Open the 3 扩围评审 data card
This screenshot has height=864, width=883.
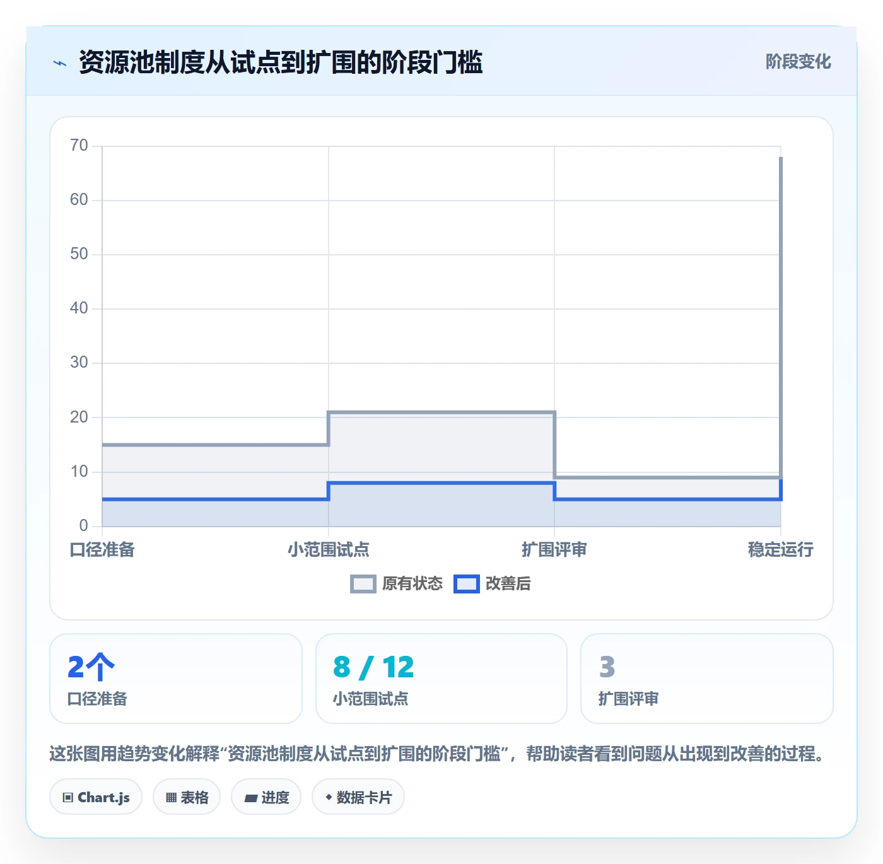coord(707,679)
